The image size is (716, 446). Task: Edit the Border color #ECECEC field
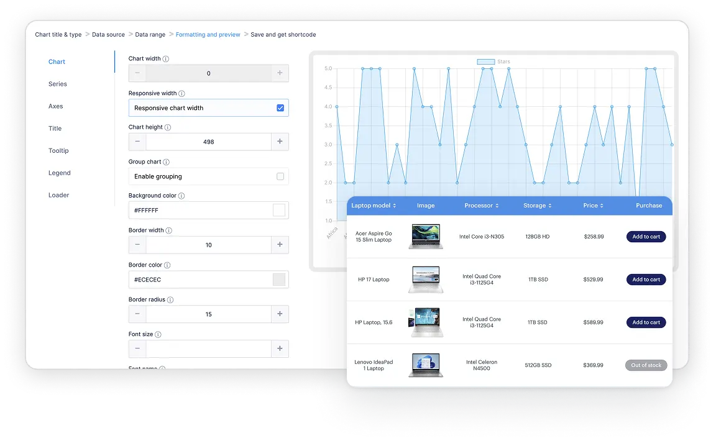209,280
